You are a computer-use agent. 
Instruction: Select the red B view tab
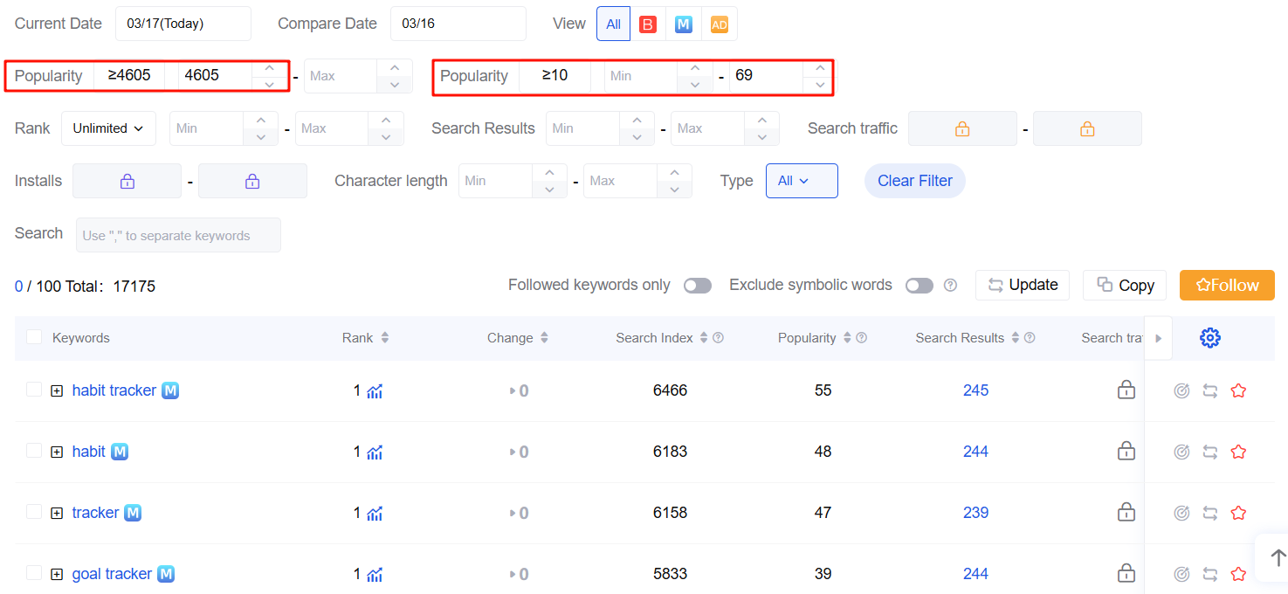648,24
